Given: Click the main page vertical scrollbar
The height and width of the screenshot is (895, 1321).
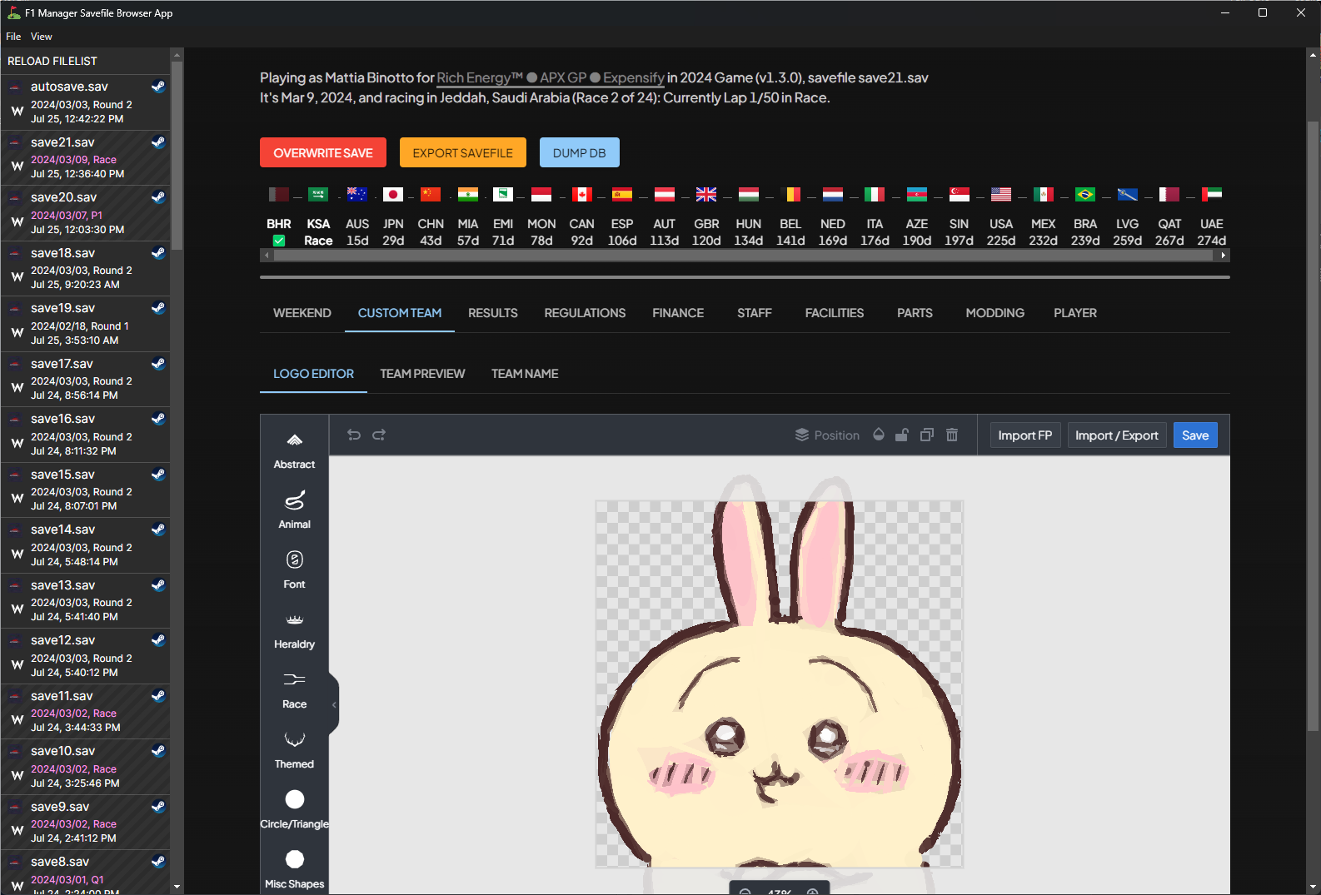Looking at the screenshot, I should coord(1313,426).
